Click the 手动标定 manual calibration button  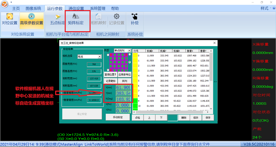tap(118, 117)
